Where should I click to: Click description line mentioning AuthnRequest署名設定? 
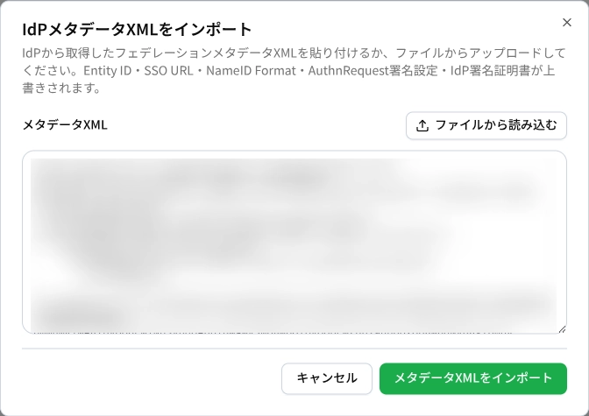coord(288,71)
